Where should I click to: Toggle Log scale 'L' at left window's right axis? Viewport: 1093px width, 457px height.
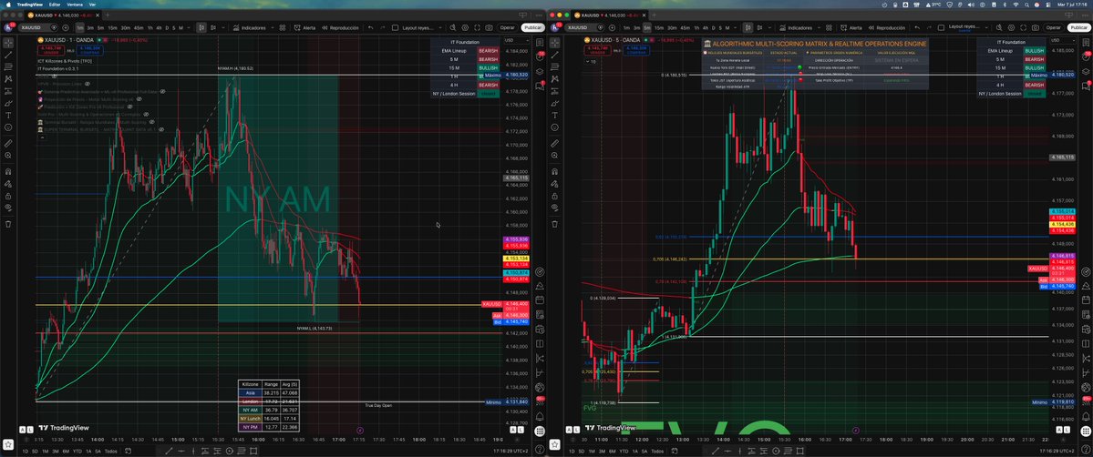click(521, 429)
